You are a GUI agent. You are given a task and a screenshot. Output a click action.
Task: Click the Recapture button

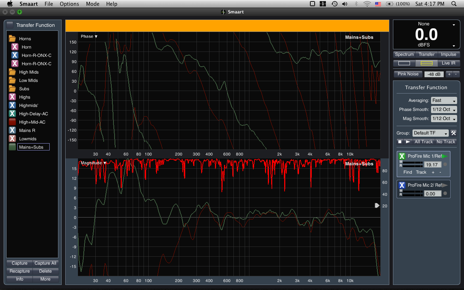20,271
